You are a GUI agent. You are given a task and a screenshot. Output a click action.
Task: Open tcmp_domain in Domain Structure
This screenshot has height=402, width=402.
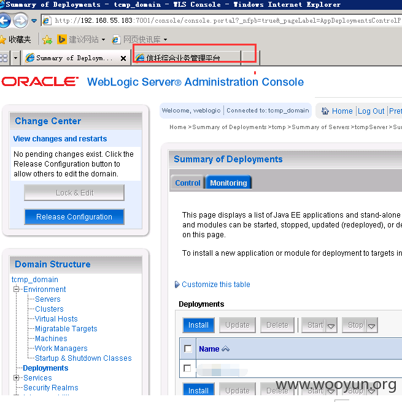(35, 279)
